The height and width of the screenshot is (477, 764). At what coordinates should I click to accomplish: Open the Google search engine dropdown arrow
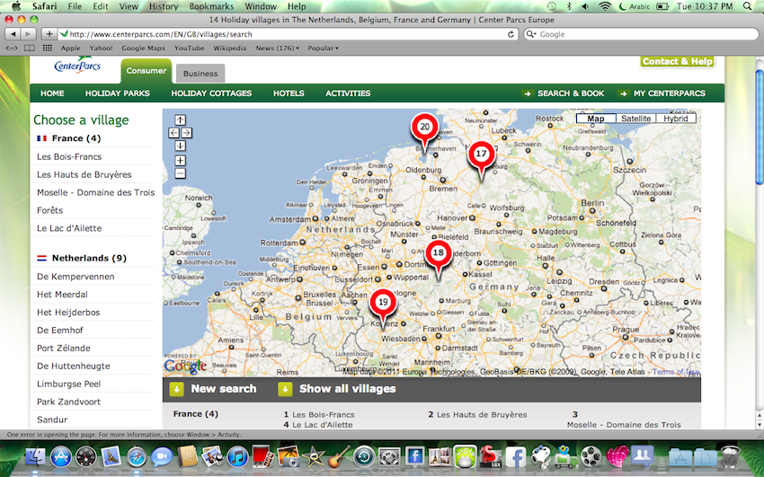[531, 34]
